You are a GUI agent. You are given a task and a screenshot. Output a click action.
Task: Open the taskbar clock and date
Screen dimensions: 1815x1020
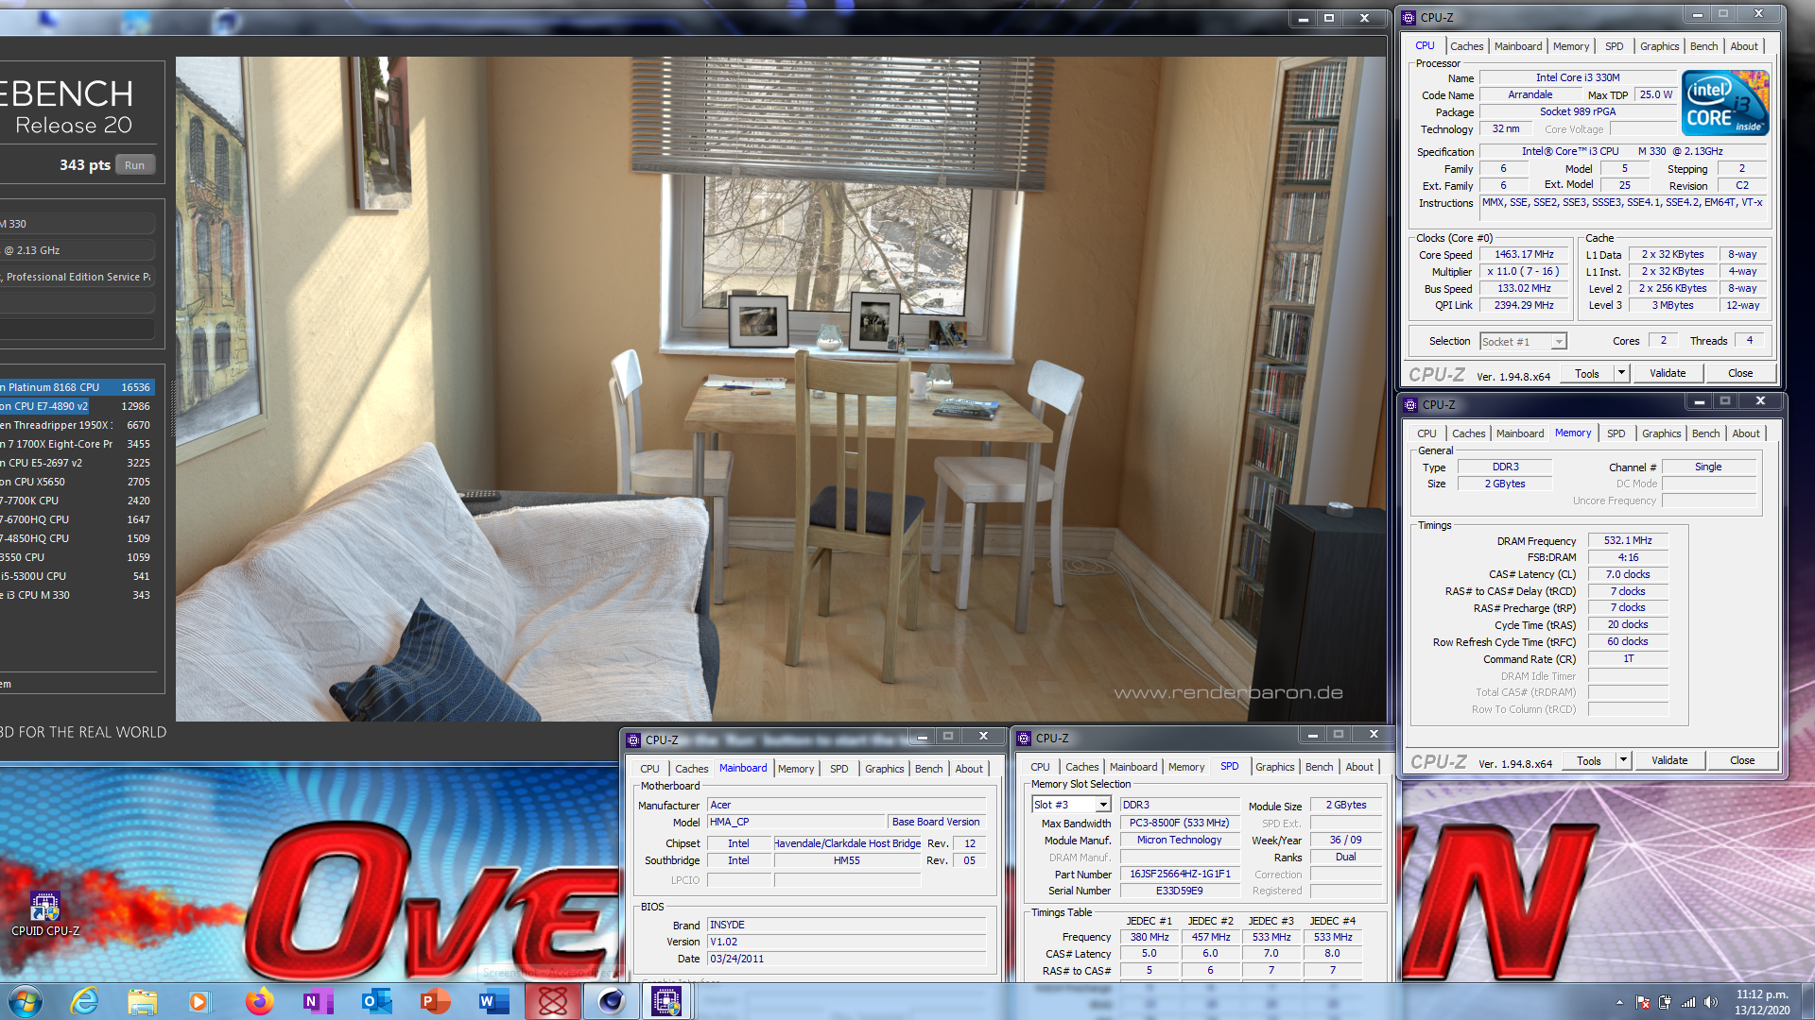click(1762, 1002)
